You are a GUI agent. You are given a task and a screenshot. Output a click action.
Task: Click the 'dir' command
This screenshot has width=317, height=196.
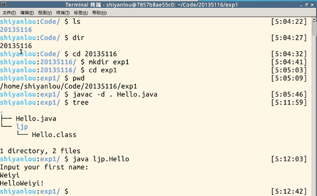coord(78,38)
